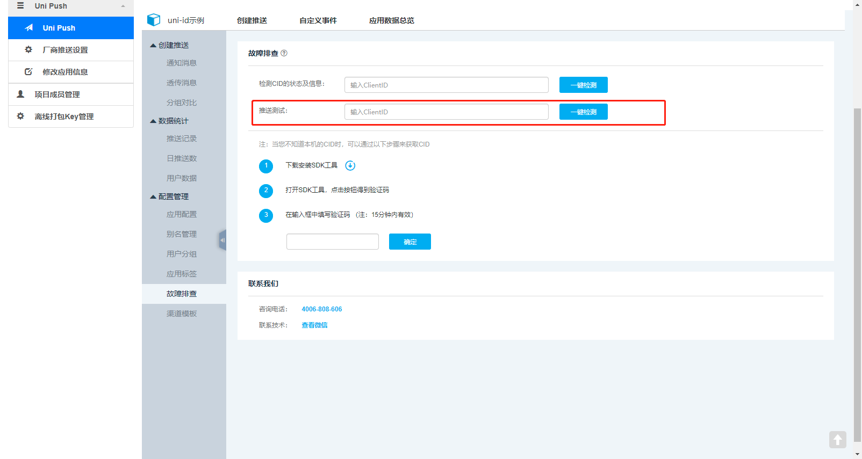Open 通知消息 in the side tree

click(182, 63)
